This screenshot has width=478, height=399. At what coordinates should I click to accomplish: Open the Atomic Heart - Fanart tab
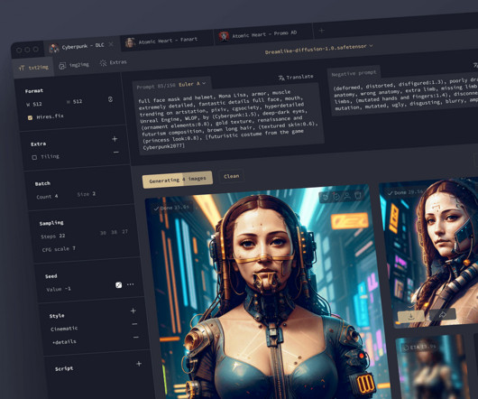click(x=168, y=41)
